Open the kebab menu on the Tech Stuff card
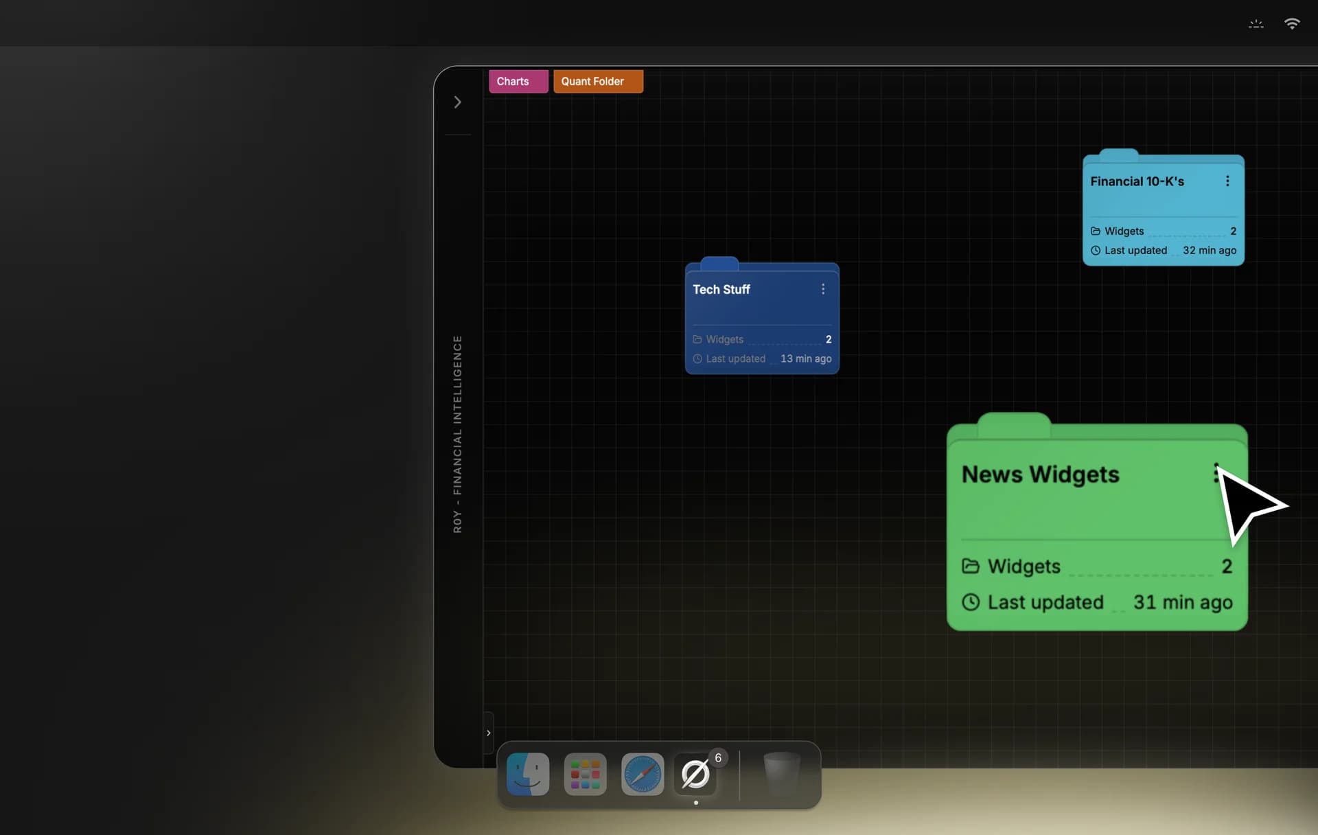This screenshot has width=1318, height=835. tap(823, 289)
